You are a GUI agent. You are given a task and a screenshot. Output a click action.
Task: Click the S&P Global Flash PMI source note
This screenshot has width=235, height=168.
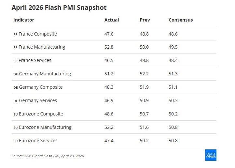48,156
